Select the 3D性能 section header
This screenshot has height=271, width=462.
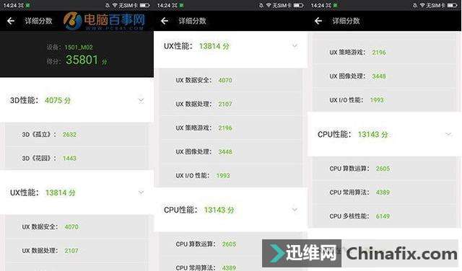point(77,100)
